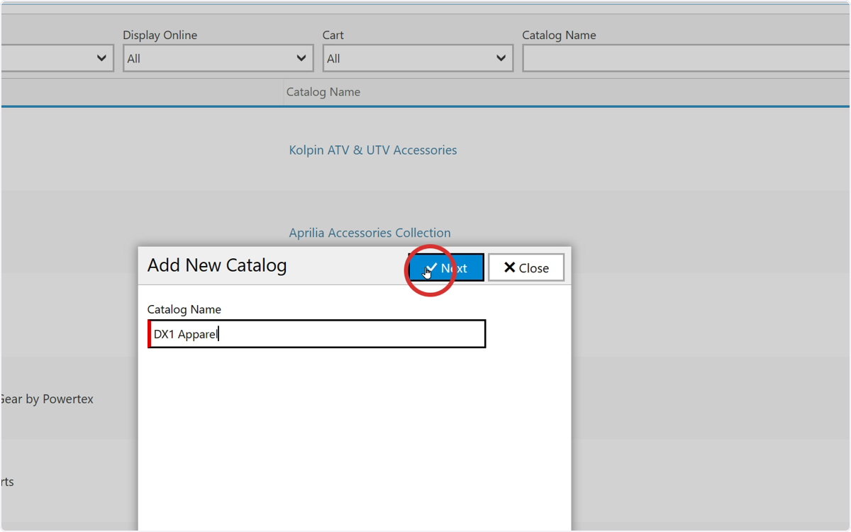Open the Display Online dropdown

point(218,59)
